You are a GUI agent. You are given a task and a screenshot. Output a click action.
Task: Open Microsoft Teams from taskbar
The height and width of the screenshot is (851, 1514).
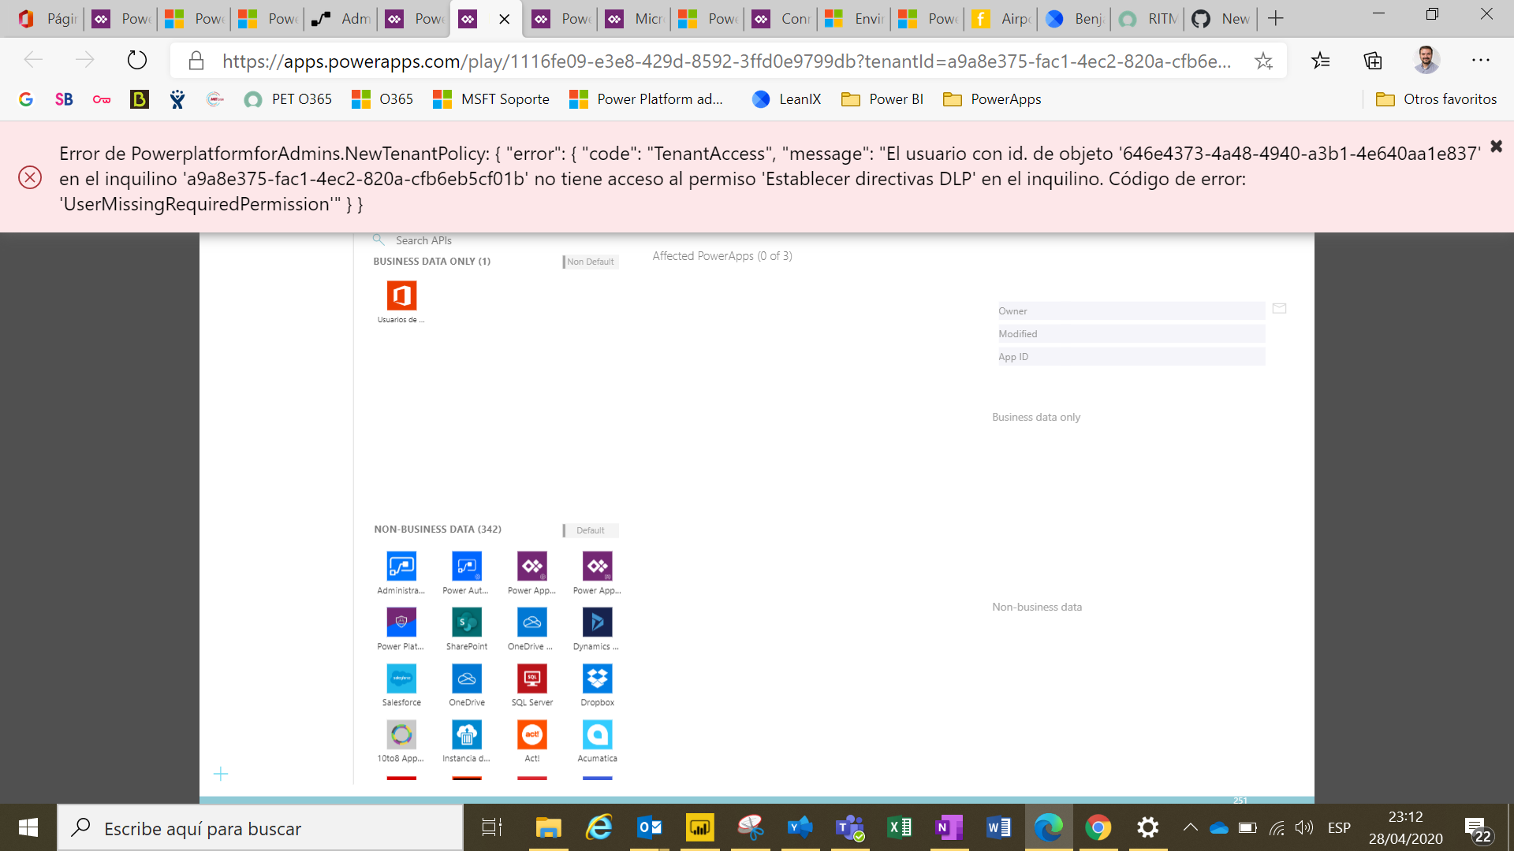click(x=850, y=827)
